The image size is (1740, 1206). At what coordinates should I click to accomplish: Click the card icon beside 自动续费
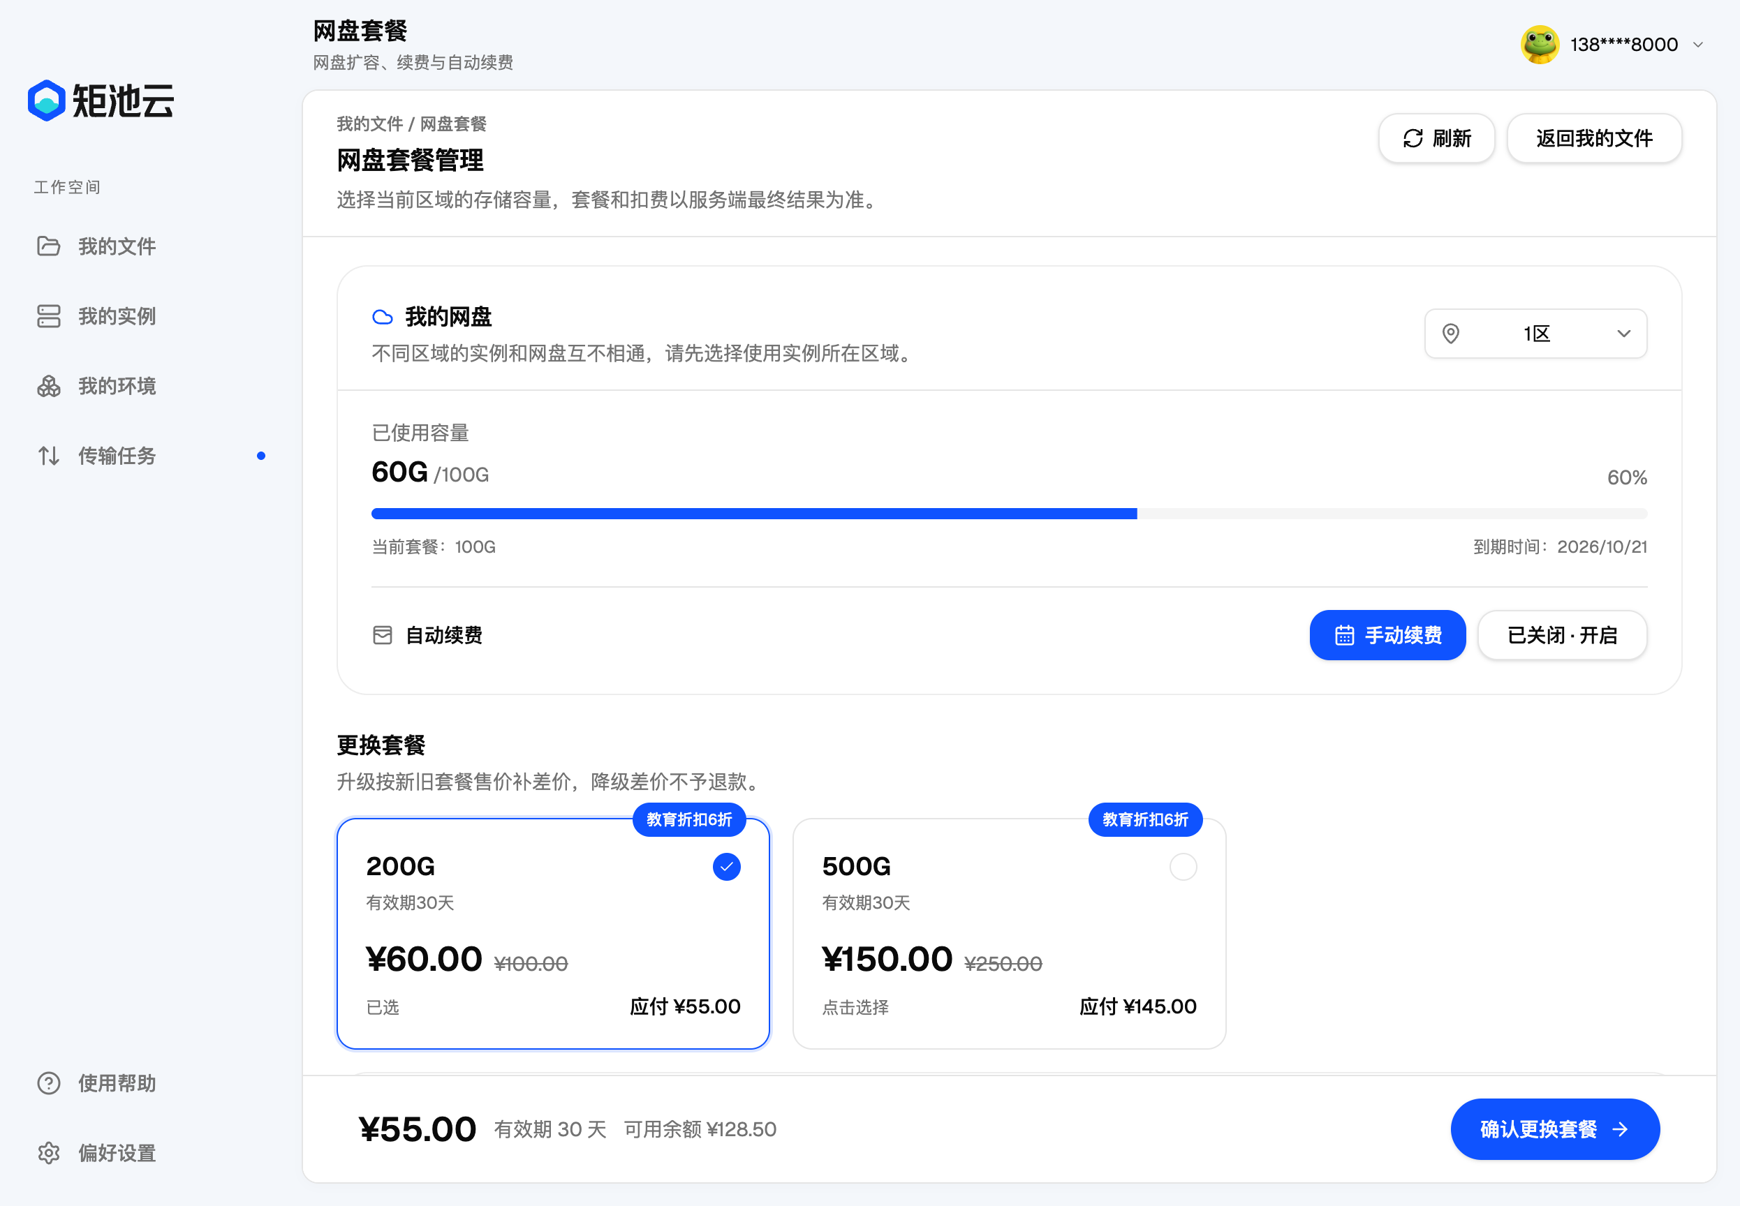(383, 636)
